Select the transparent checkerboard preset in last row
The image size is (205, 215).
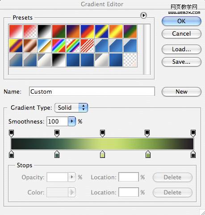pos(130,60)
